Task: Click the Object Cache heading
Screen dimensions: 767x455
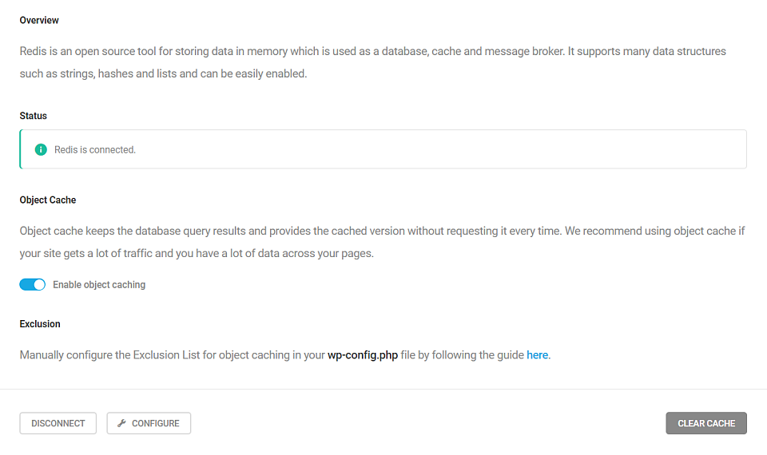Action: (48, 200)
